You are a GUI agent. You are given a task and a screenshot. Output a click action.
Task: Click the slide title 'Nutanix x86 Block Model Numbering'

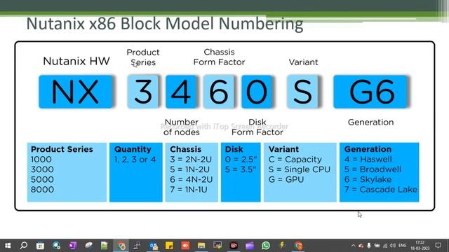coord(165,23)
